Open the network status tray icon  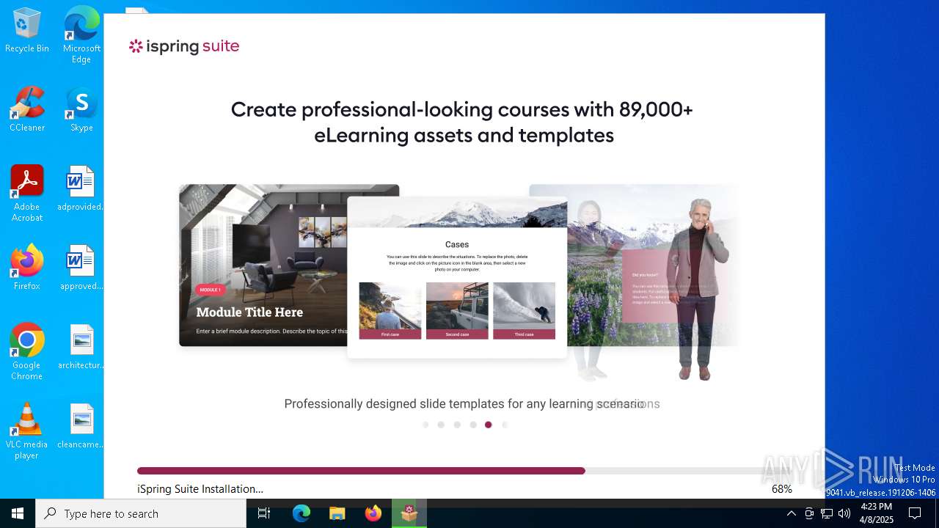click(x=827, y=513)
